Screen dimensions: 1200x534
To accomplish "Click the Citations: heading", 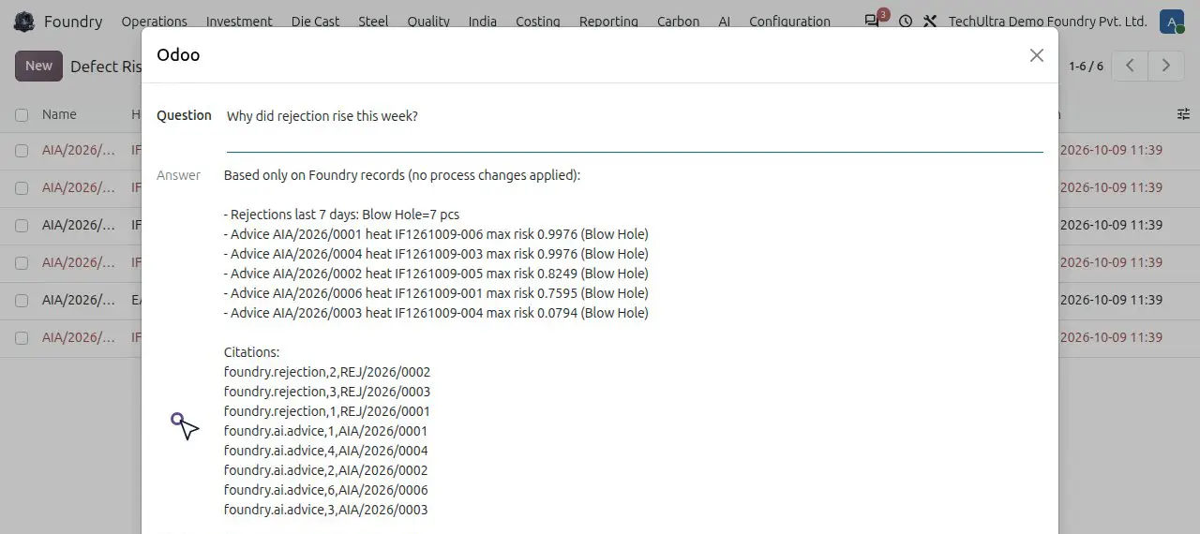I will click(251, 352).
